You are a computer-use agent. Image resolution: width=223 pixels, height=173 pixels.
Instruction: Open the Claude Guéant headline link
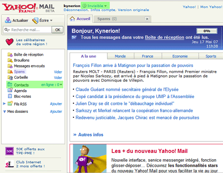(127, 90)
